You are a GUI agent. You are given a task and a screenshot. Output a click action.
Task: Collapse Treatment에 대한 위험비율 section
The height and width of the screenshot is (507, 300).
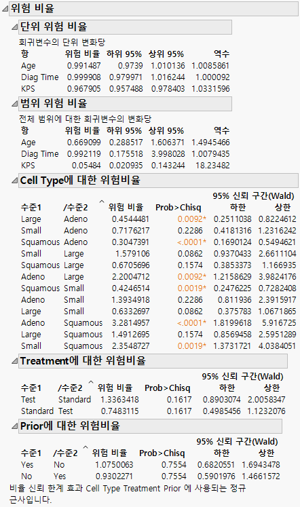[x=14, y=361]
